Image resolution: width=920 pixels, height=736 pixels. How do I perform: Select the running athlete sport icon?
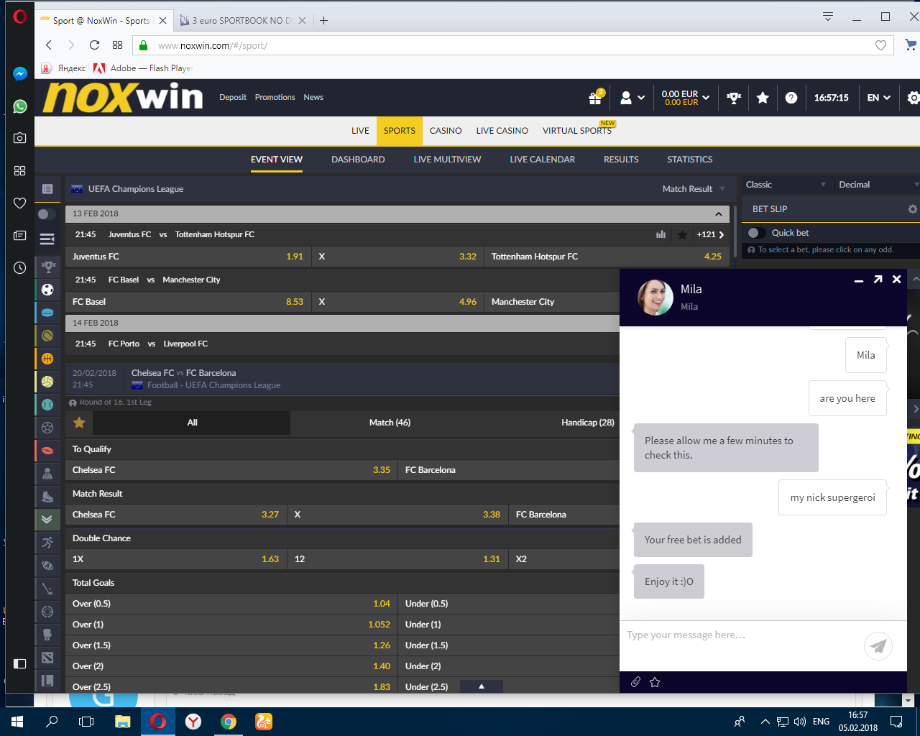pos(47,543)
